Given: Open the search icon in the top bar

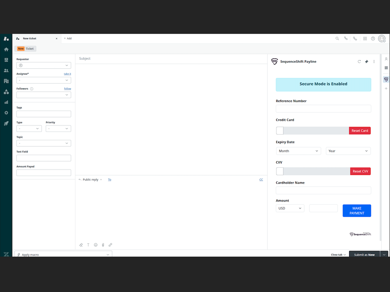Looking at the screenshot, I should (x=337, y=38).
